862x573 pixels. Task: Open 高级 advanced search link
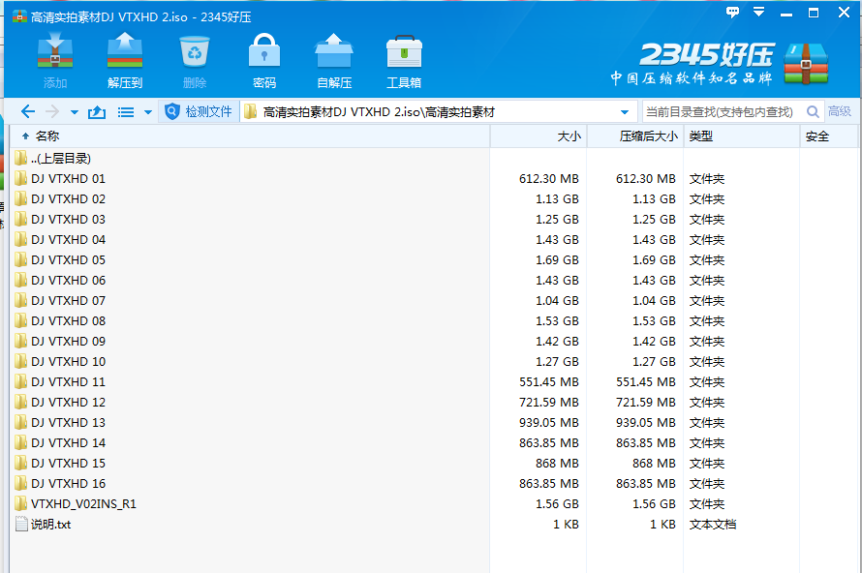click(x=840, y=111)
